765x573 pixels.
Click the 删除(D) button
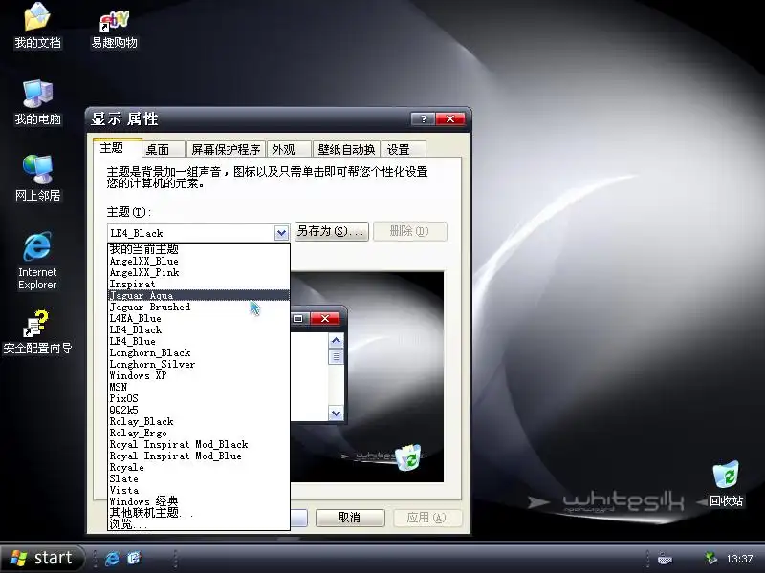(x=410, y=231)
